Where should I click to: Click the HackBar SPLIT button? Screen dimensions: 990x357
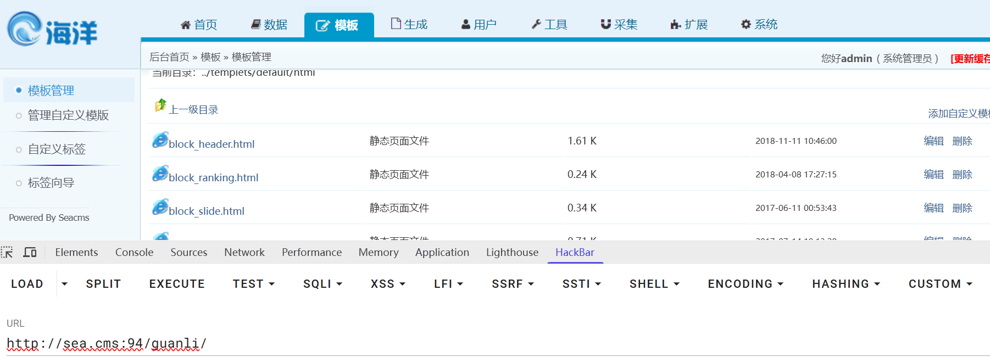tap(103, 284)
